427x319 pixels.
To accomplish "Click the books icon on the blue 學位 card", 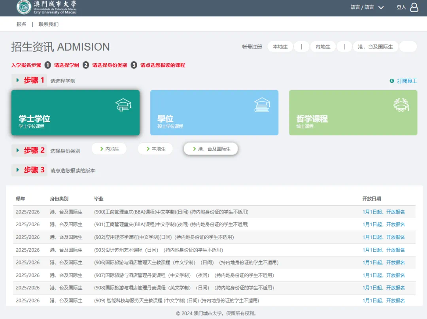I will [x=262, y=105].
